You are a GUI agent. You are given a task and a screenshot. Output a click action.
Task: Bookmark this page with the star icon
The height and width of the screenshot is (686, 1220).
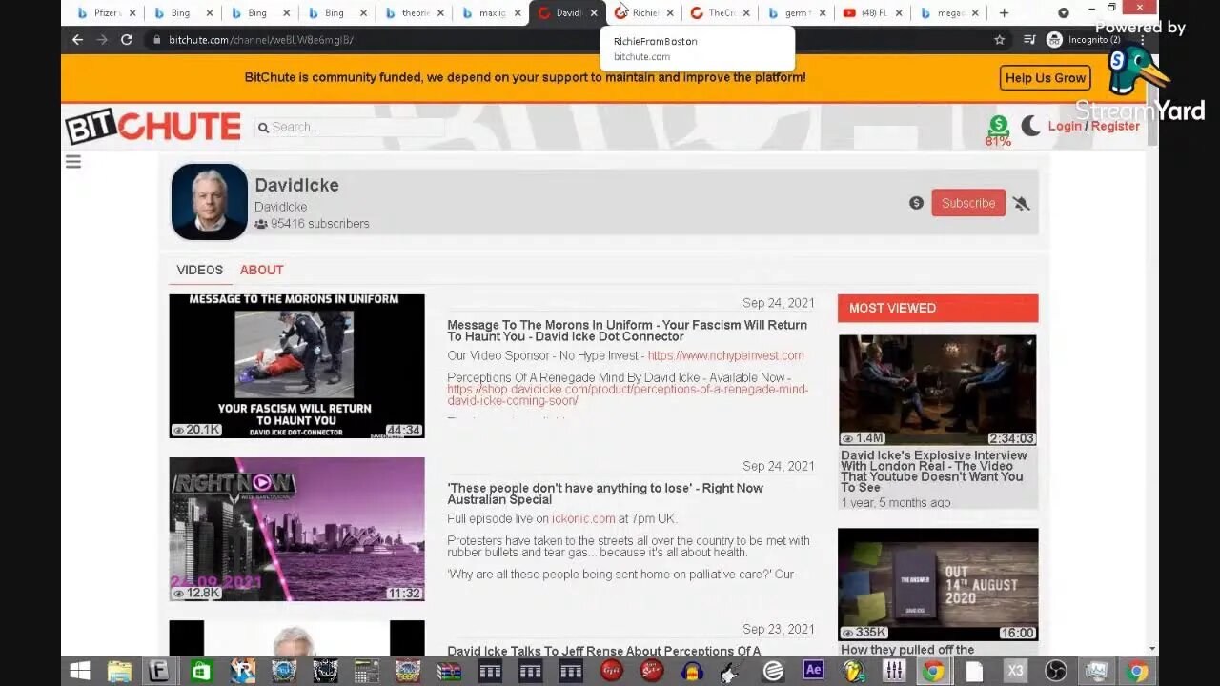(x=999, y=40)
